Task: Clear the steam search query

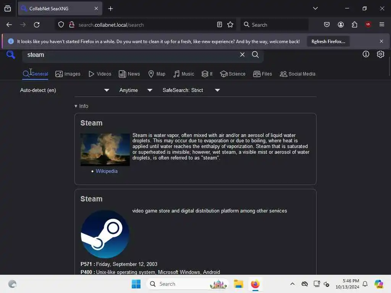Action: pos(242,54)
